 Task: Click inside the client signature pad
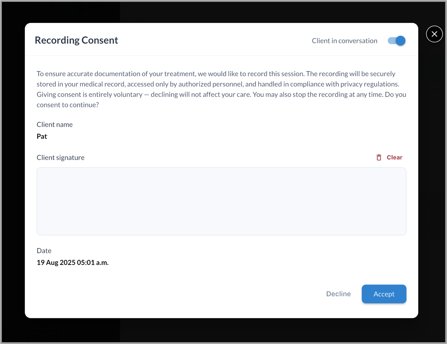coord(221,201)
